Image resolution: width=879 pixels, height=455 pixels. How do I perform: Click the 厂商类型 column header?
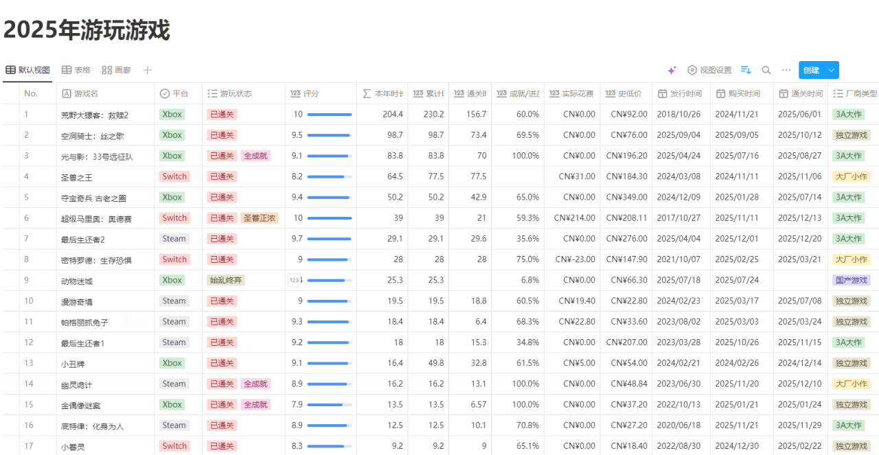pos(854,93)
